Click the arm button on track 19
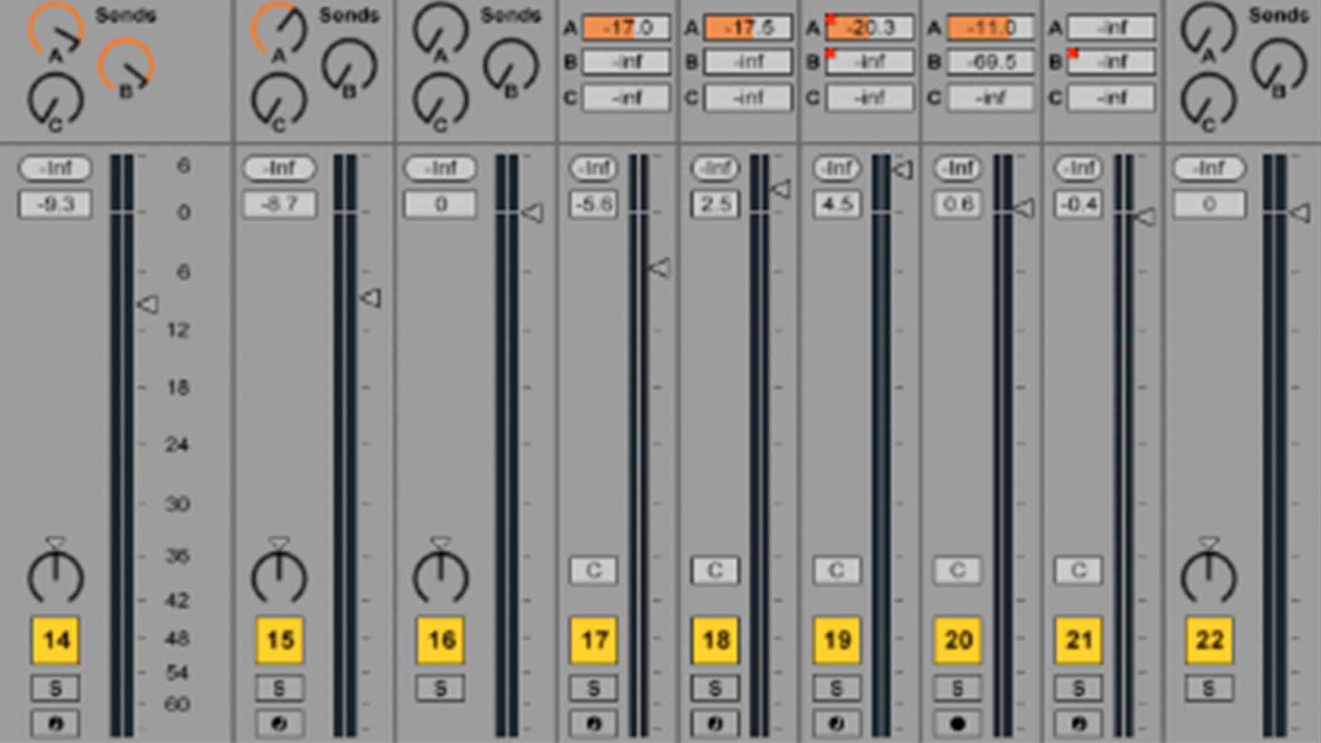This screenshot has height=743, width=1321. (x=836, y=723)
